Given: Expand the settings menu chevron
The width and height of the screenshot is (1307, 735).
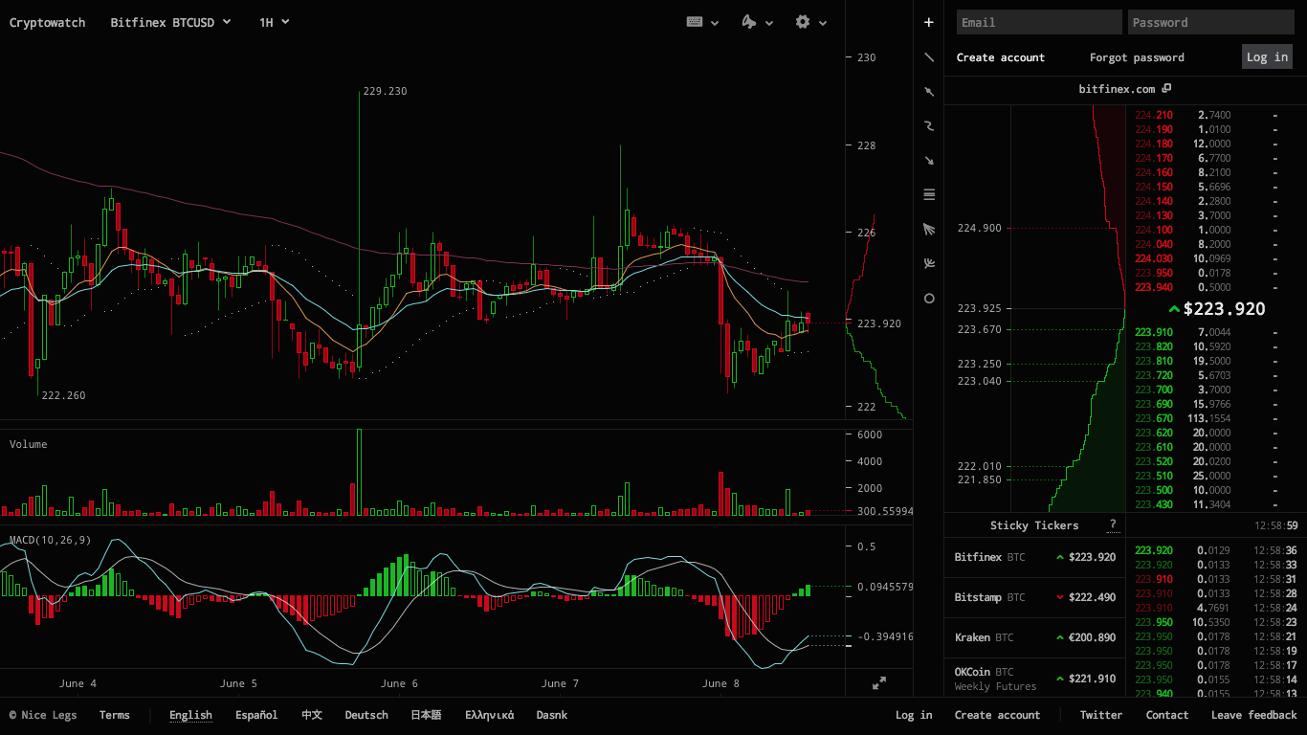Looking at the screenshot, I should pyautogui.click(x=822, y=23).
